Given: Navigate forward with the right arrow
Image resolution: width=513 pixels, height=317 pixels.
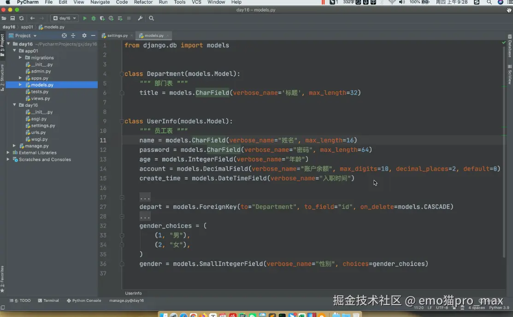Looking at the screenshot, I should point(41,18).
